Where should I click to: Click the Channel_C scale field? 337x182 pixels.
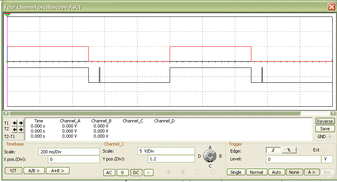[x=166, y=151]
